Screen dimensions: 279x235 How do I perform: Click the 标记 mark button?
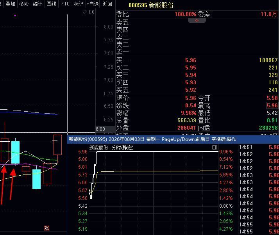pyautogui.click(x=79, y=4)
